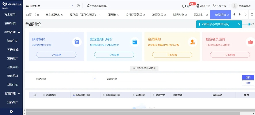Click the 会员限购 member lock icon
The image size is (255, 115).
click(192, 42)
